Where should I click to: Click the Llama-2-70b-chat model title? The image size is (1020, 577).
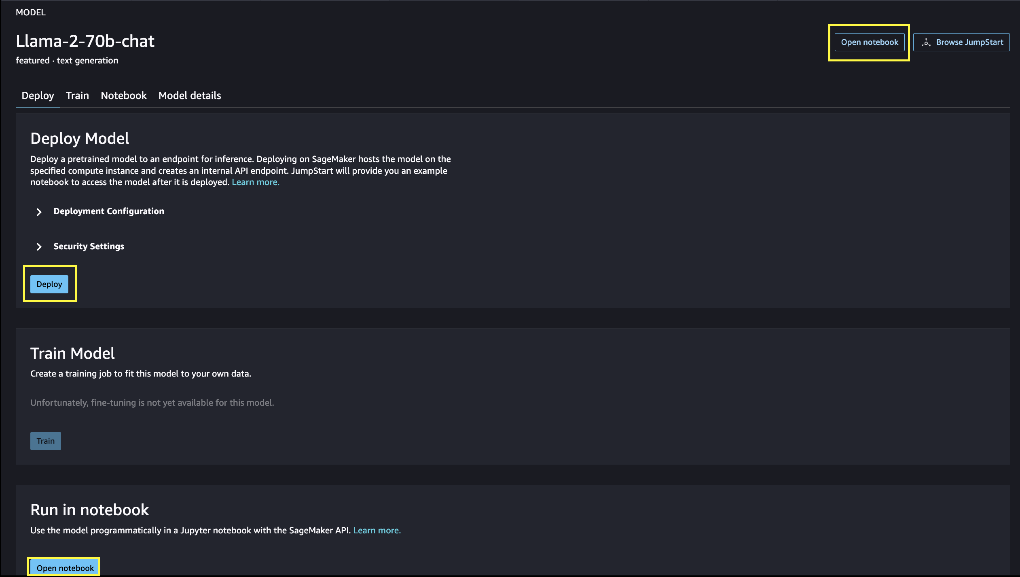tap(85, 41)
